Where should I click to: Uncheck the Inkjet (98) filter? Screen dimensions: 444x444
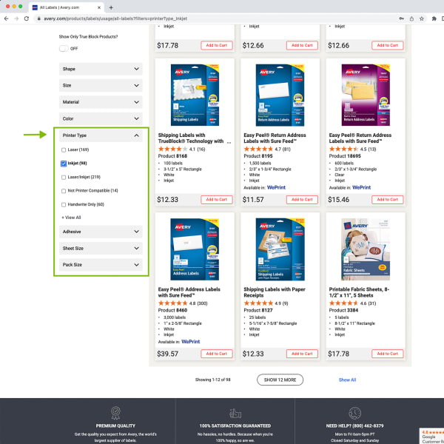64,163
